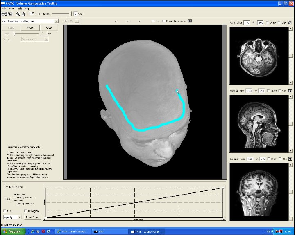Click the expand icon in Coronal slice row
This screenshot has height=235, width=295.
click(290, 159)
